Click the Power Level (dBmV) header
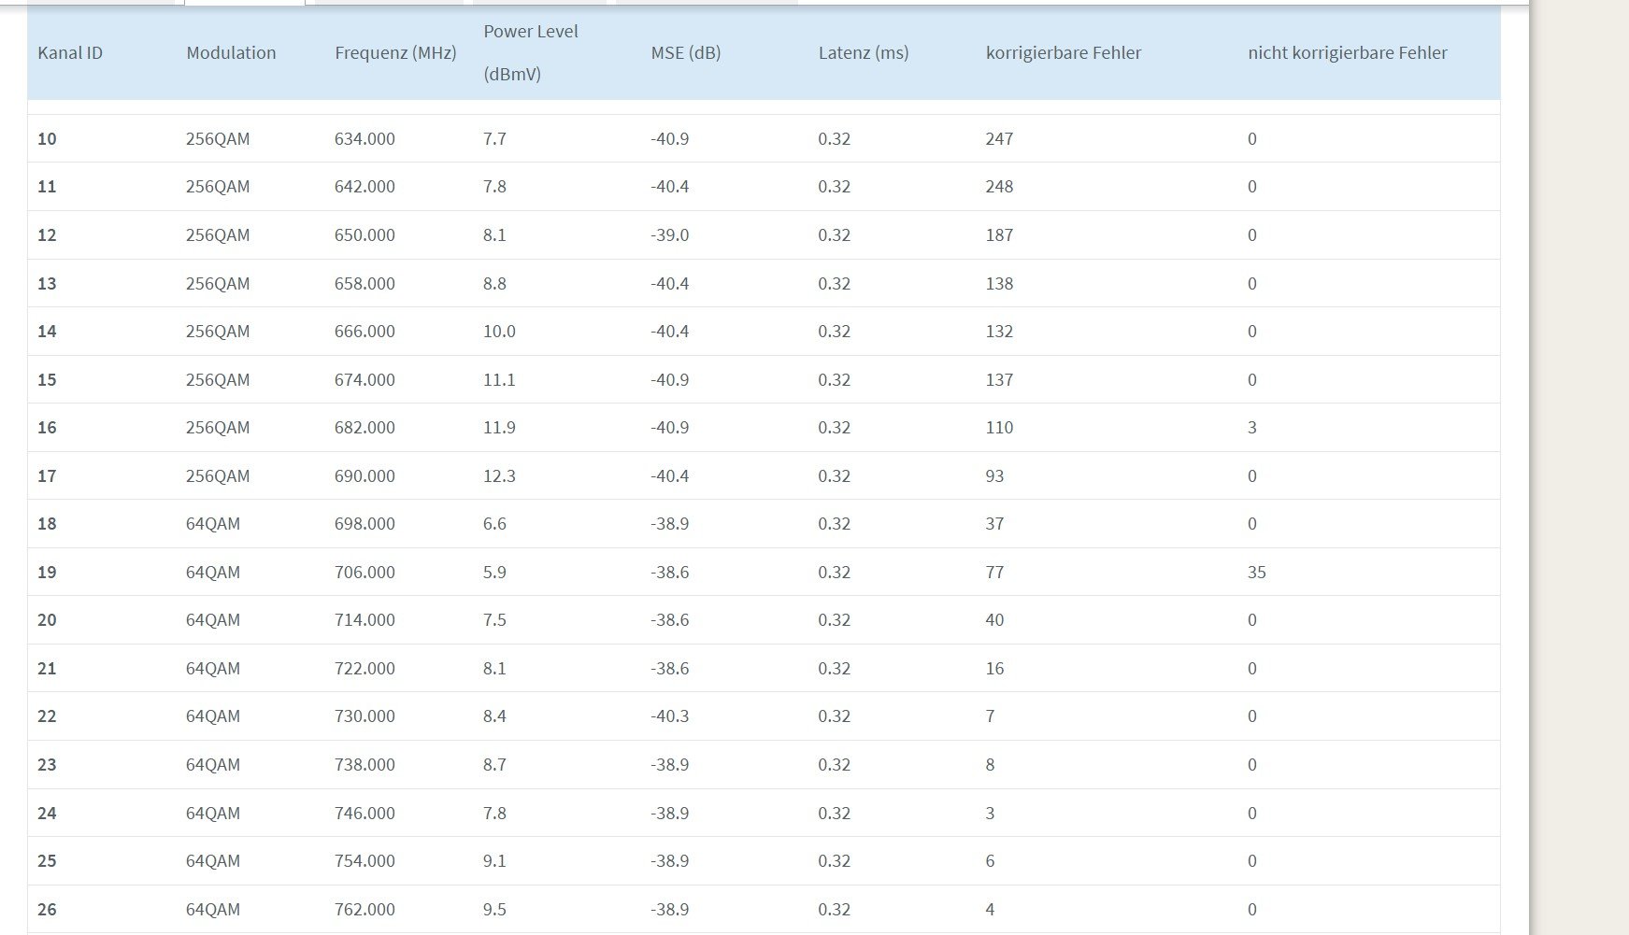1629x935 pixels. [x=531, y=52]
